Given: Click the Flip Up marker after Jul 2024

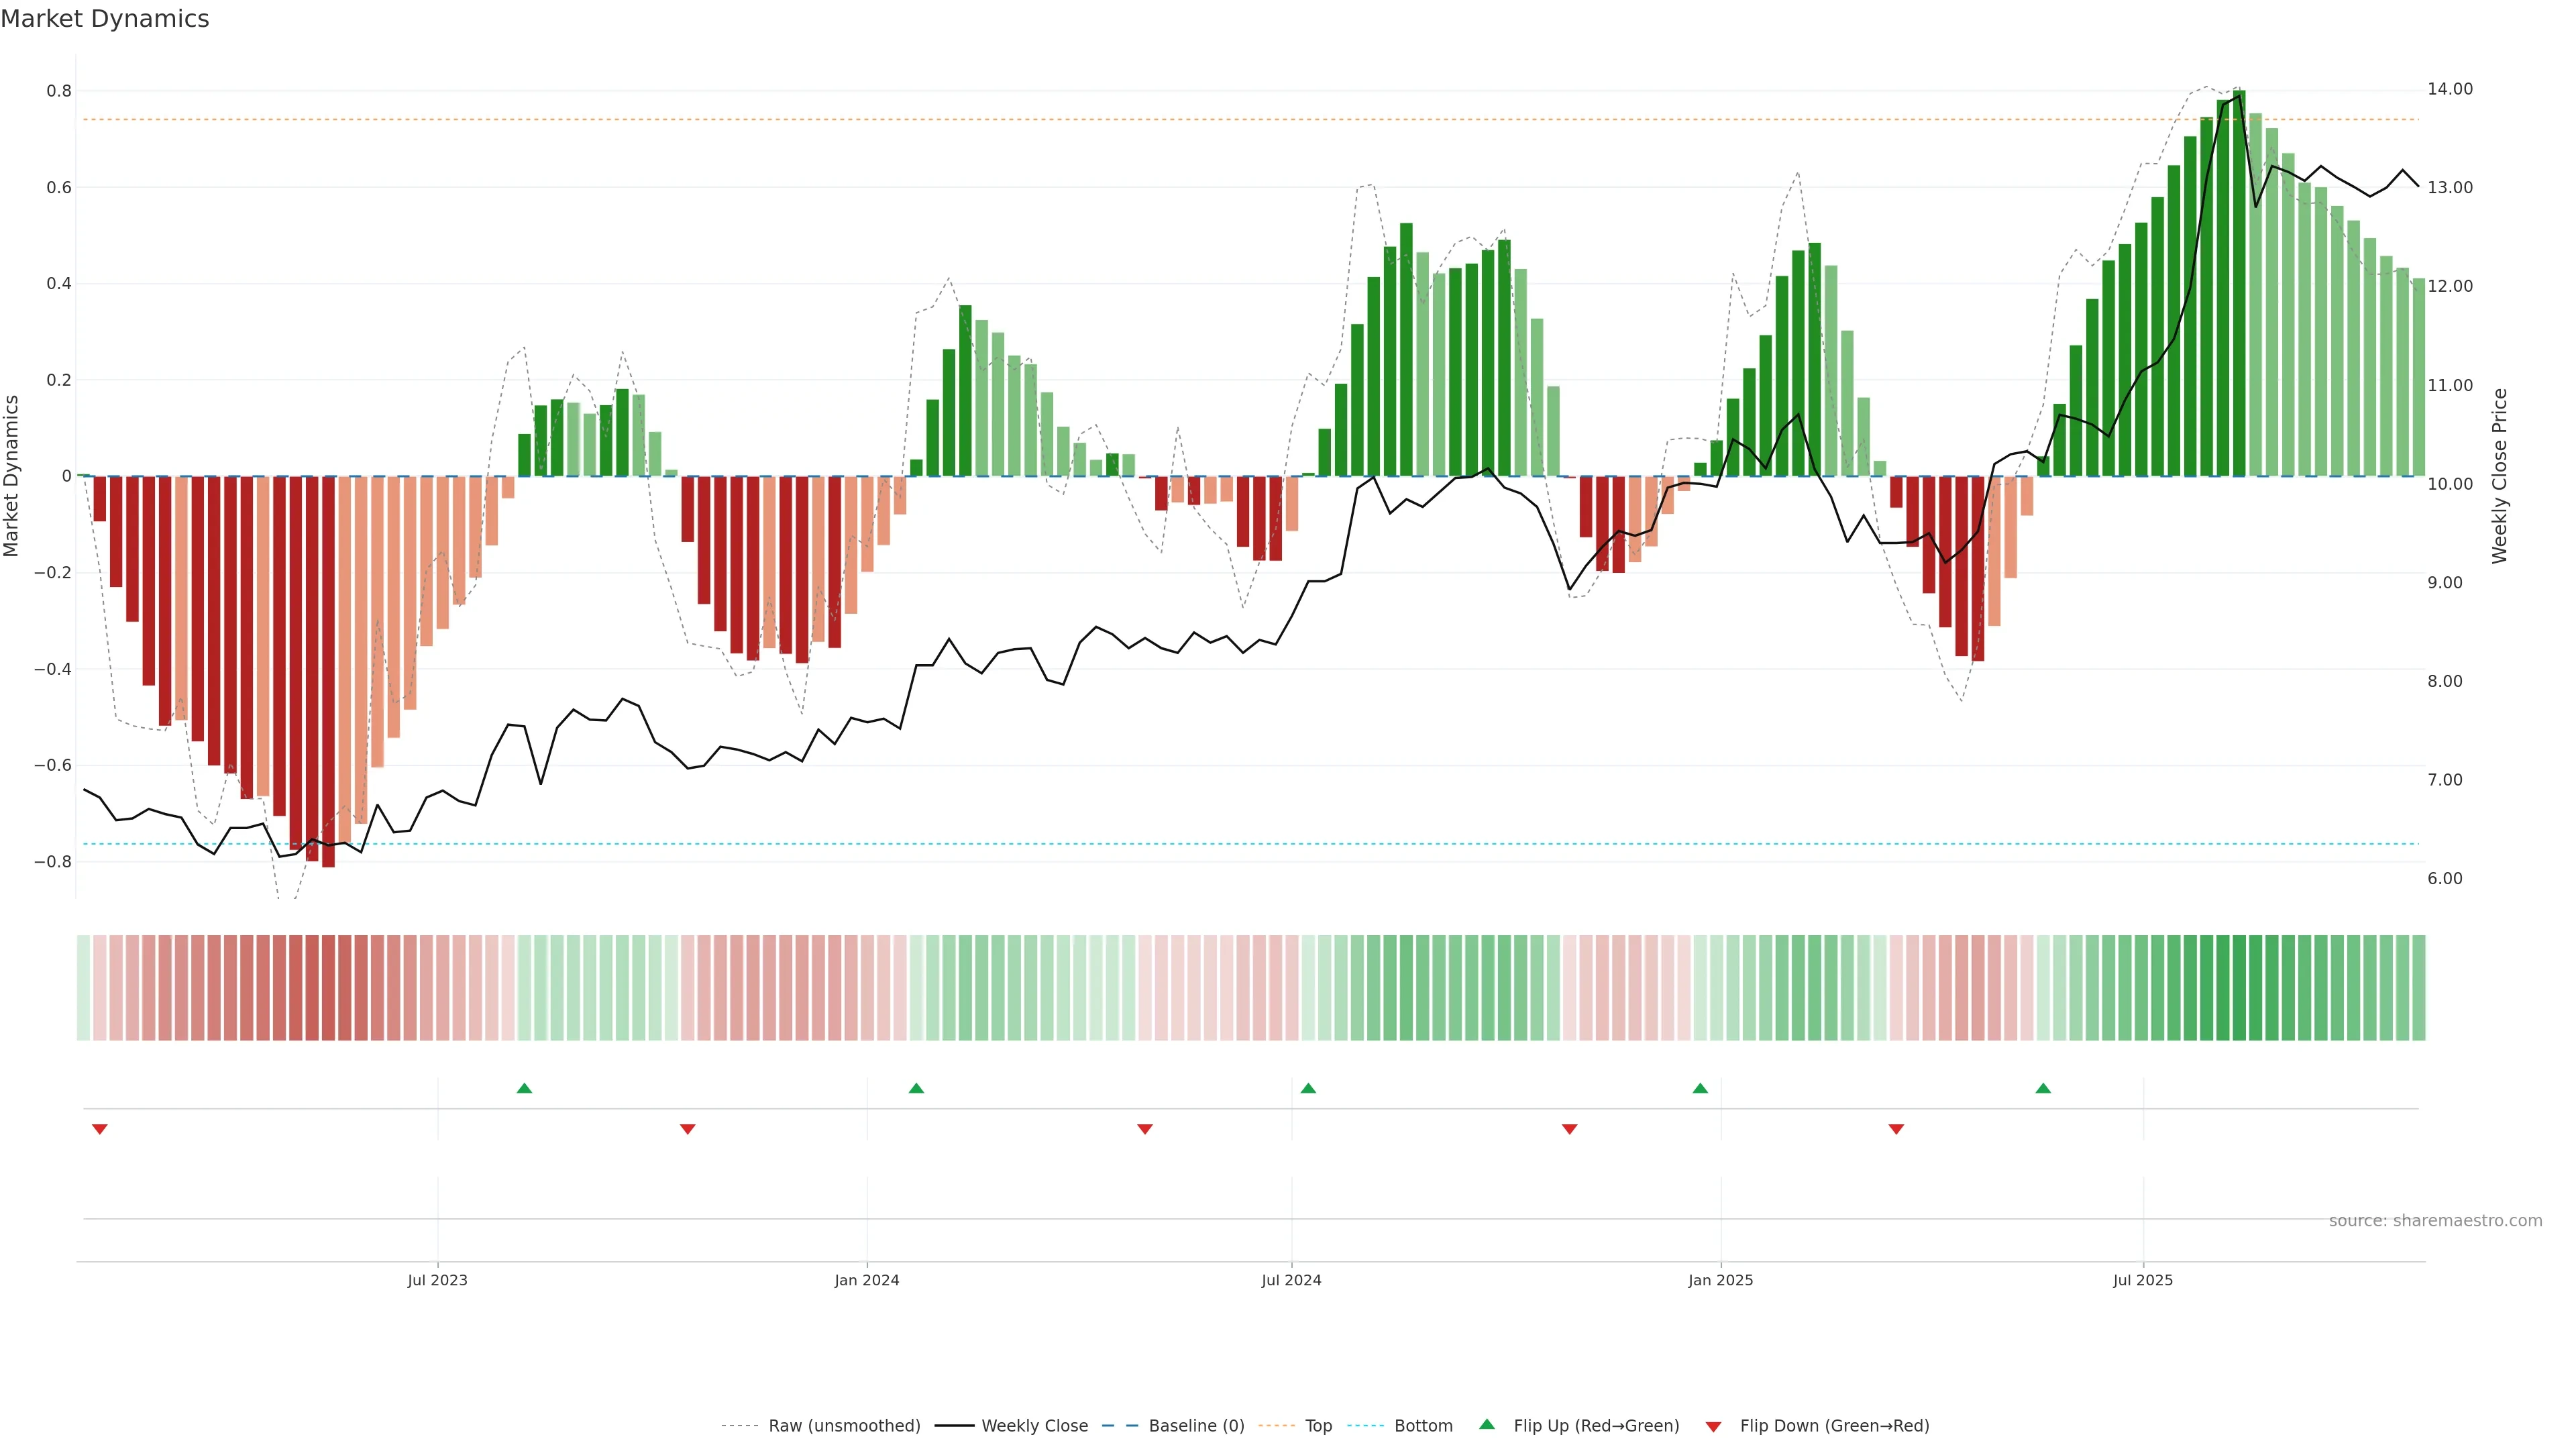Looking at the screenshot, I should click(1308, 1088).
